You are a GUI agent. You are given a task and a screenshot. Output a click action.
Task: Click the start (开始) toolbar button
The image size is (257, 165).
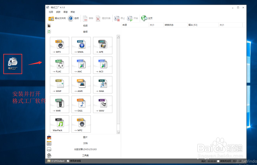(x=132, y=18)
